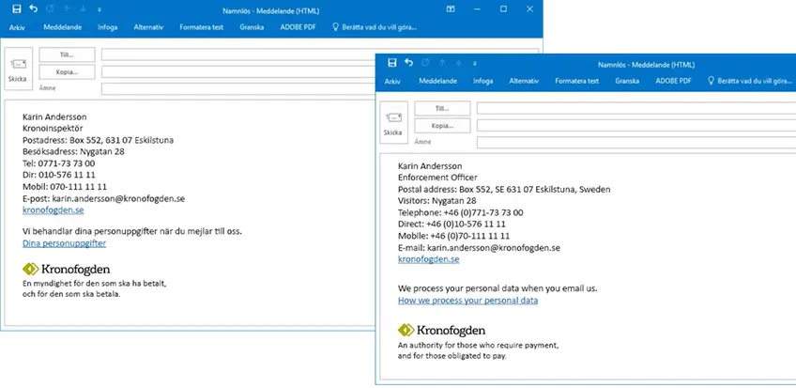Click Berätta vad du vill göra in front window
This screenshot has height=388, width=796.
(750, 81)
